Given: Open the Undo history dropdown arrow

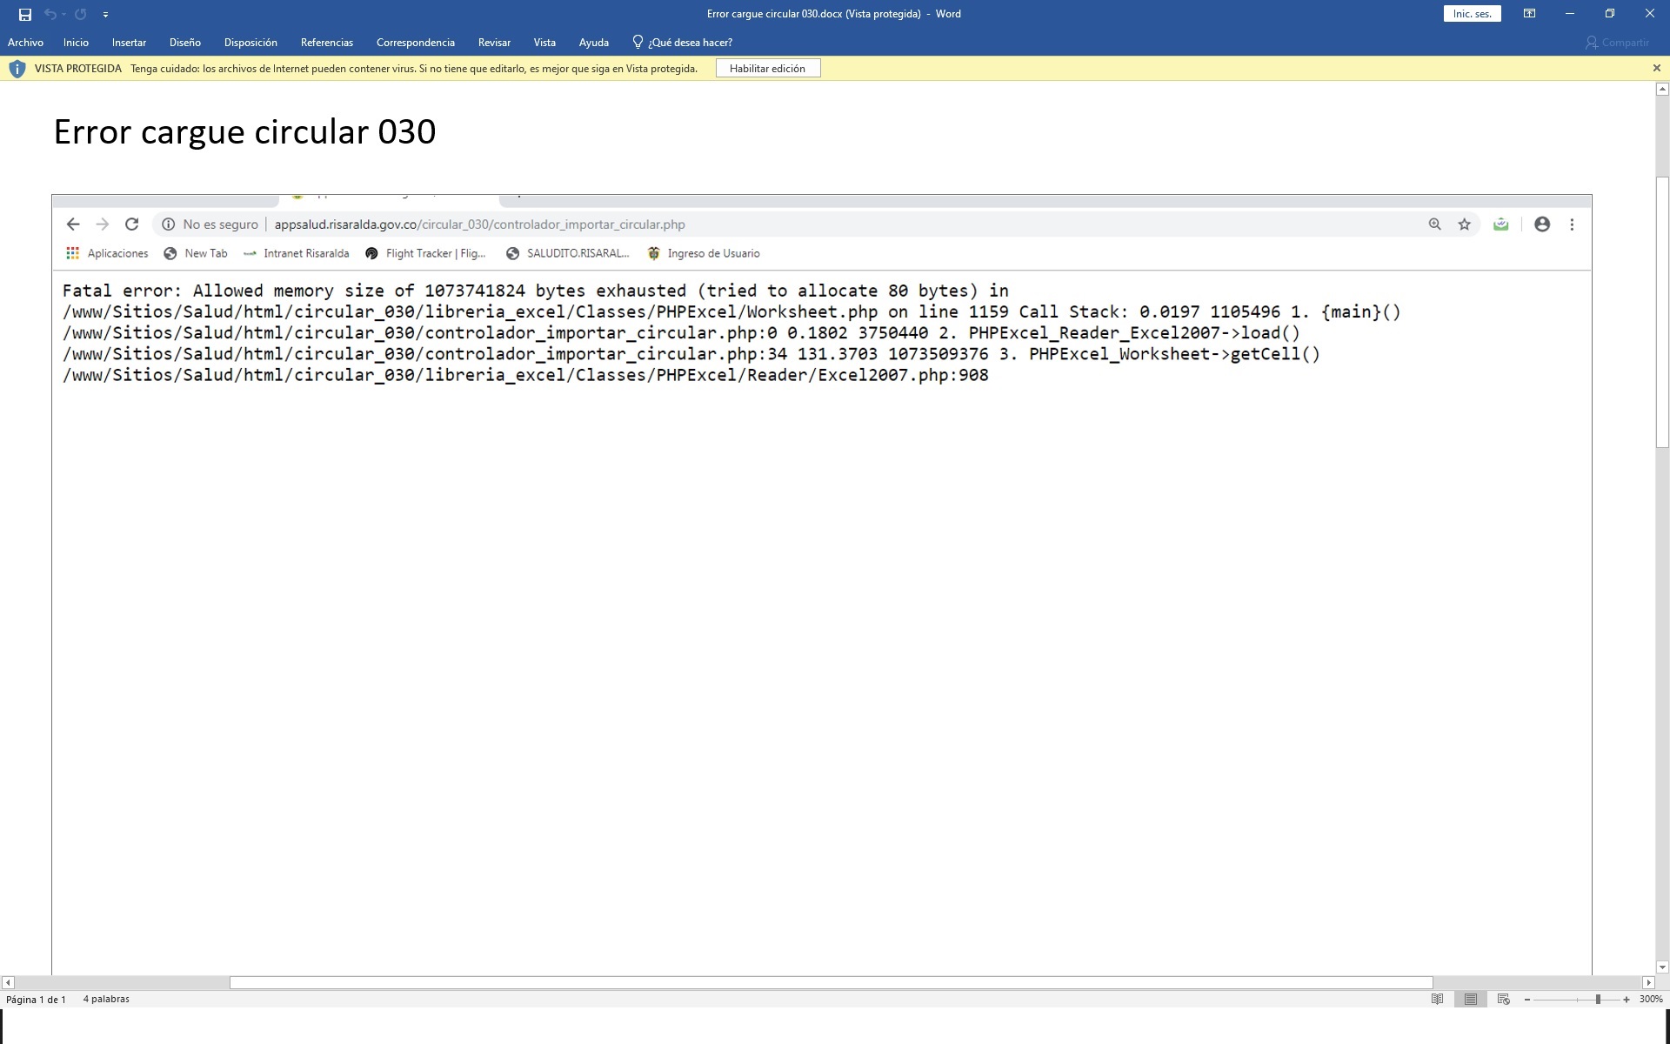Looking at the screenshot, I should tap(63, 15).
